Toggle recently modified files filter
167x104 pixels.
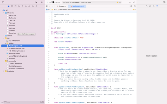pos(41,102)
